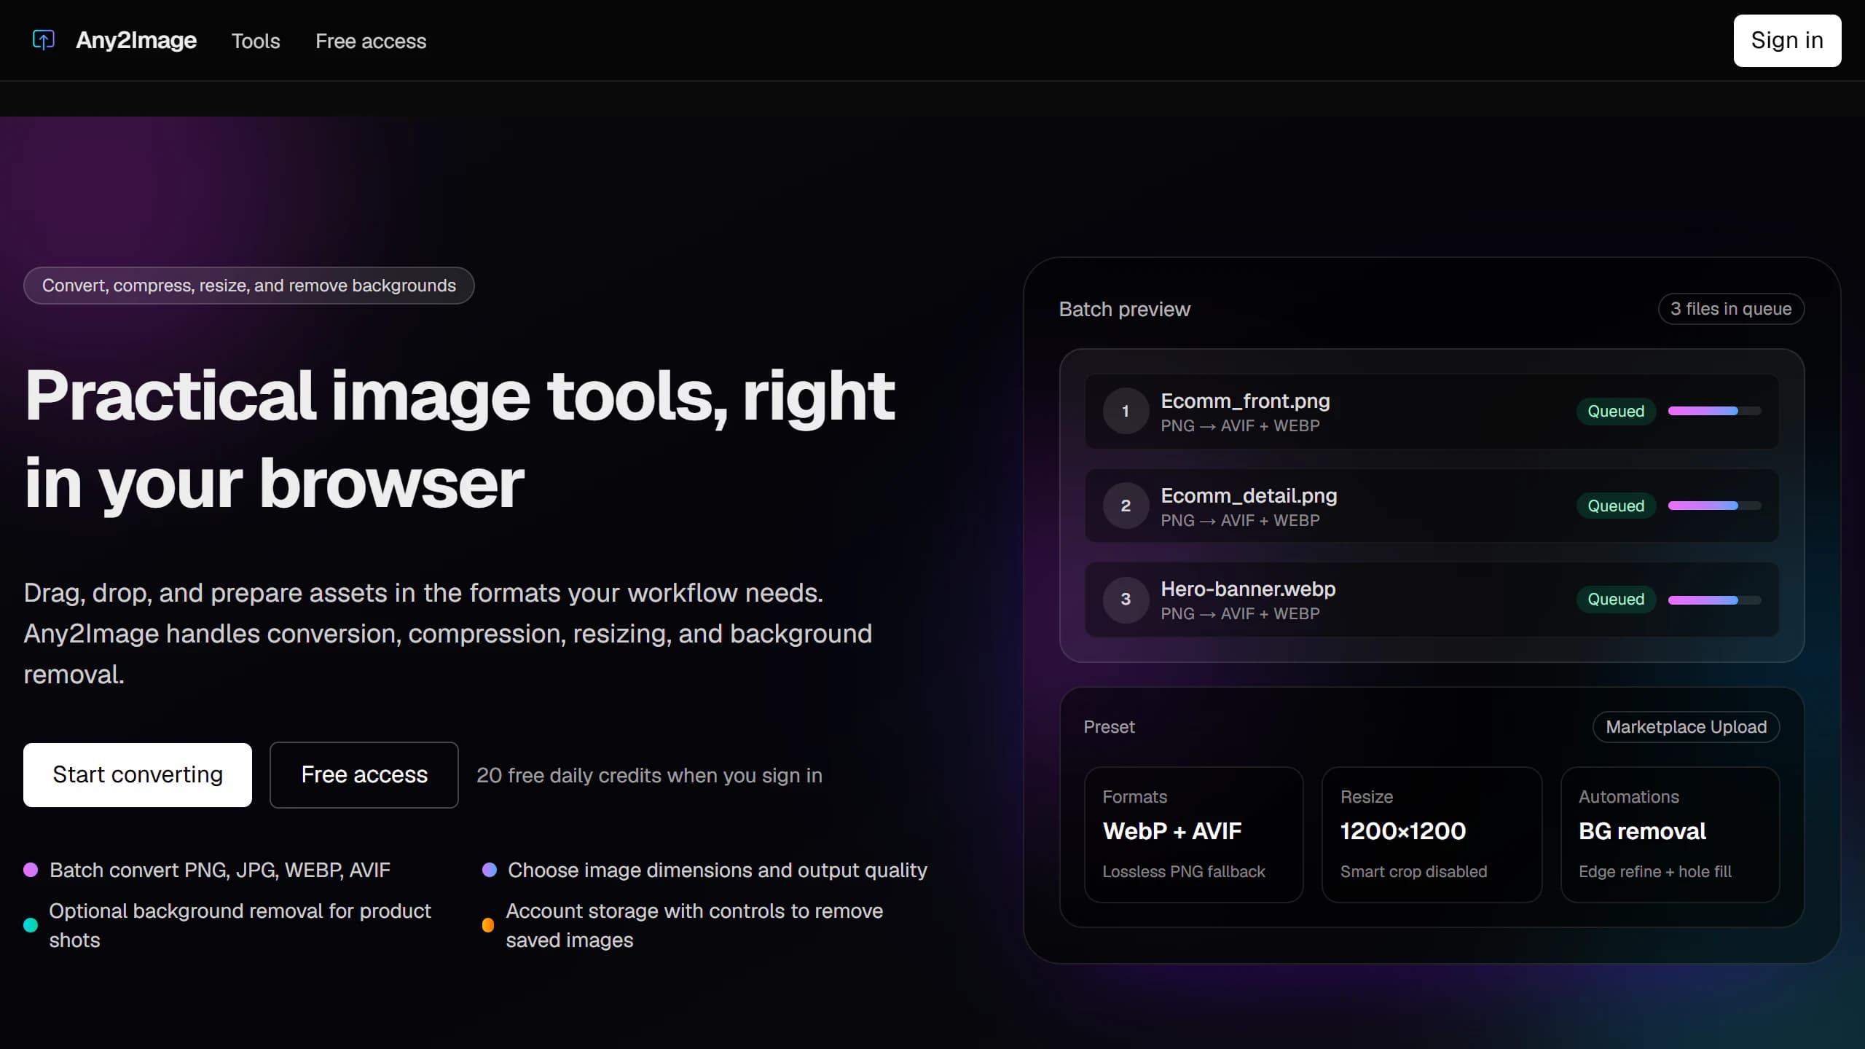Viewport: 1865px width, 1049px height.
Task: Click the progress bar for Ecomm_detail.png
Action: pyautogui.click(x=1714, y=506)
